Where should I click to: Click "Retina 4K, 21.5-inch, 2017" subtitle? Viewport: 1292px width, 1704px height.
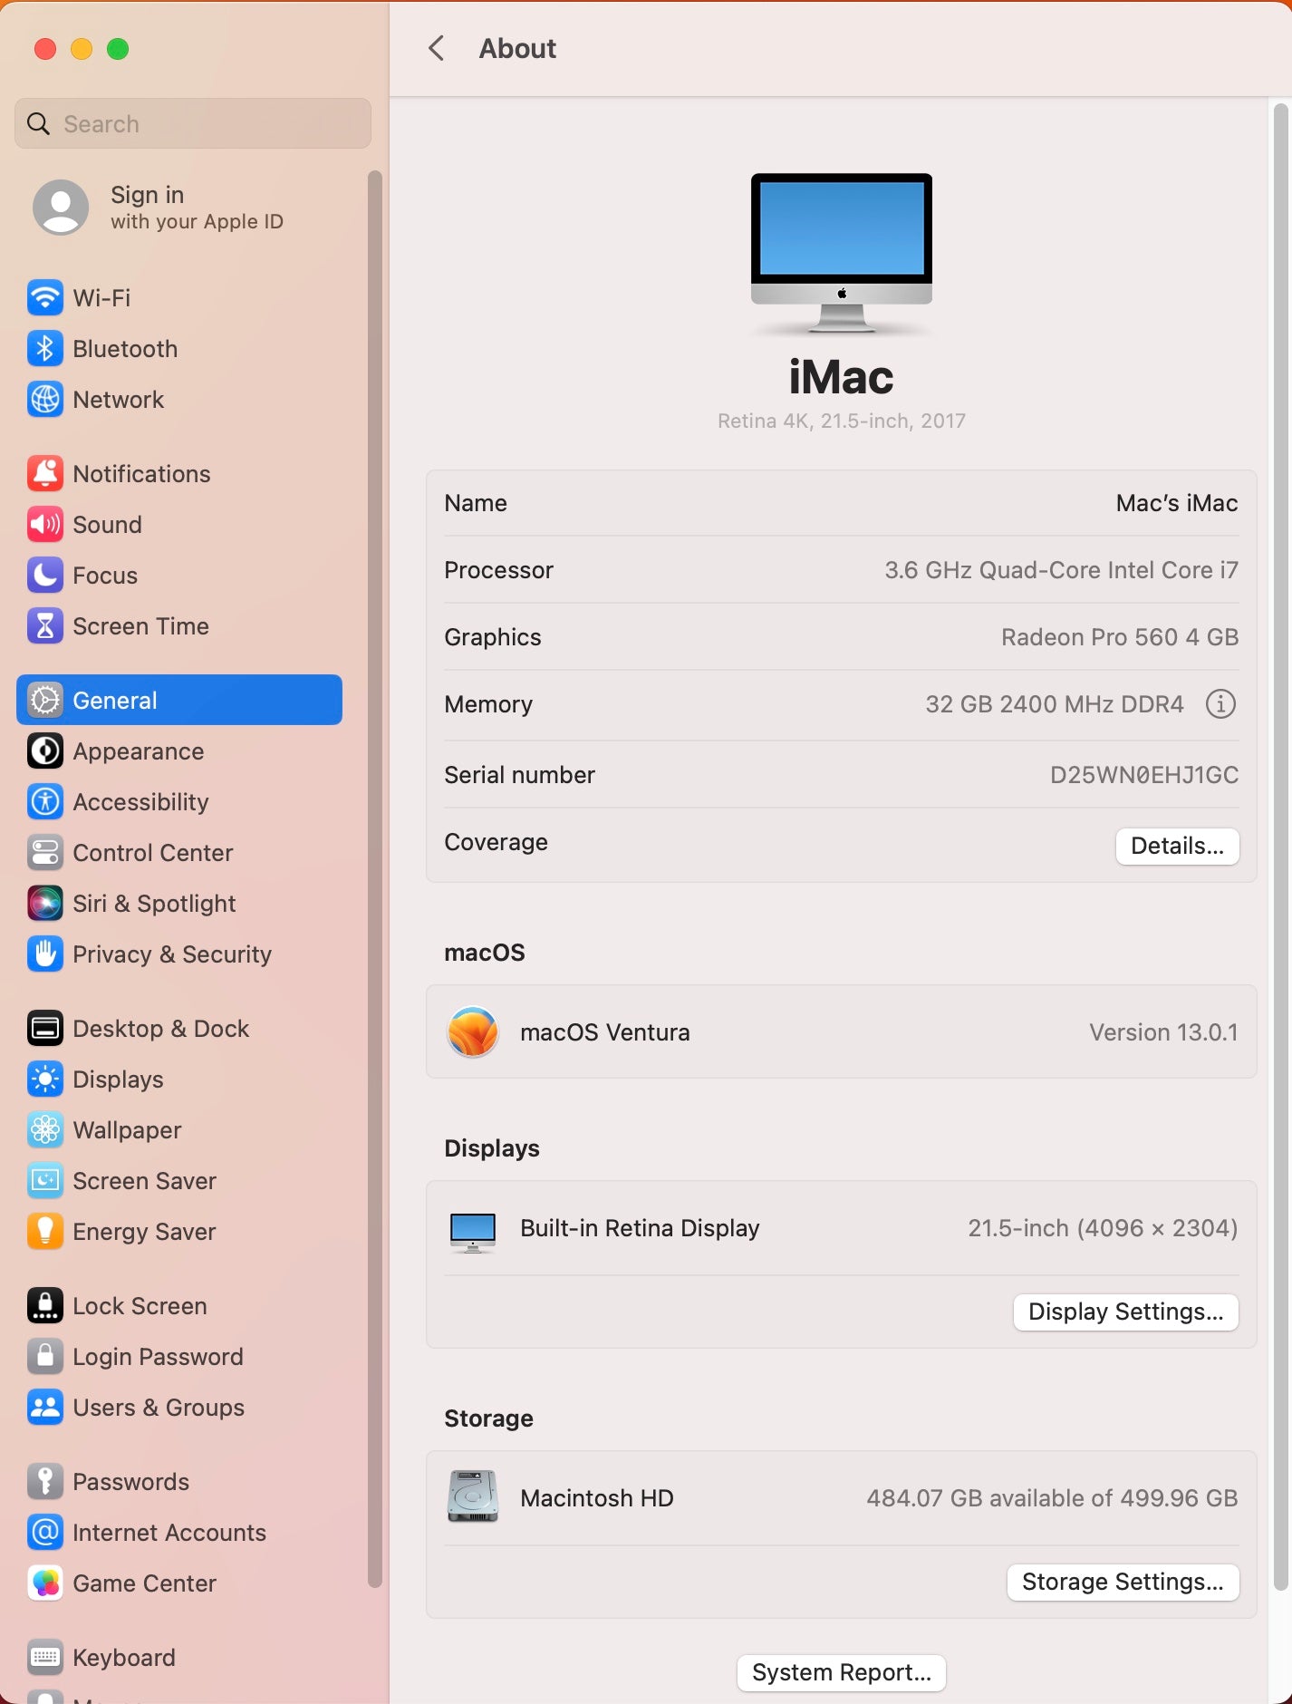point(842,421)
